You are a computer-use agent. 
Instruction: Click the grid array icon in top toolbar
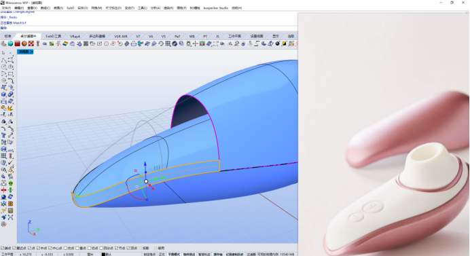168,43
